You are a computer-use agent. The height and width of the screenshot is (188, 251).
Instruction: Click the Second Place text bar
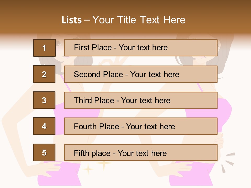141,74
